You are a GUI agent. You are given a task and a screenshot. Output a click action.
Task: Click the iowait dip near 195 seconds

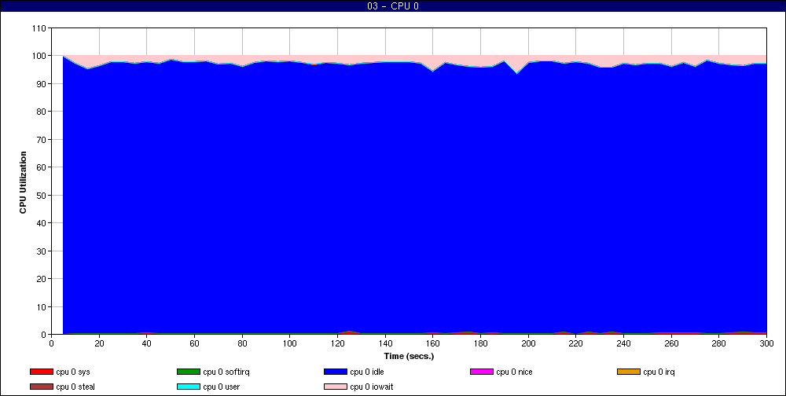coord(516,66)
